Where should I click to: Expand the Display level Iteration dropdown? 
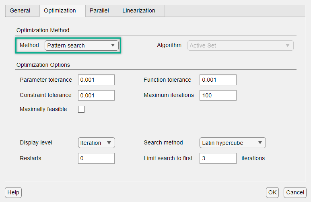[x=96, y=143]
